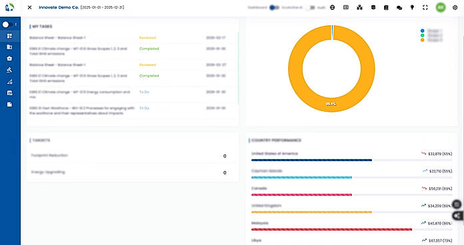
Task: Click the United States of America progress bar
Action: pyautogui.click(x=311, y=160)
